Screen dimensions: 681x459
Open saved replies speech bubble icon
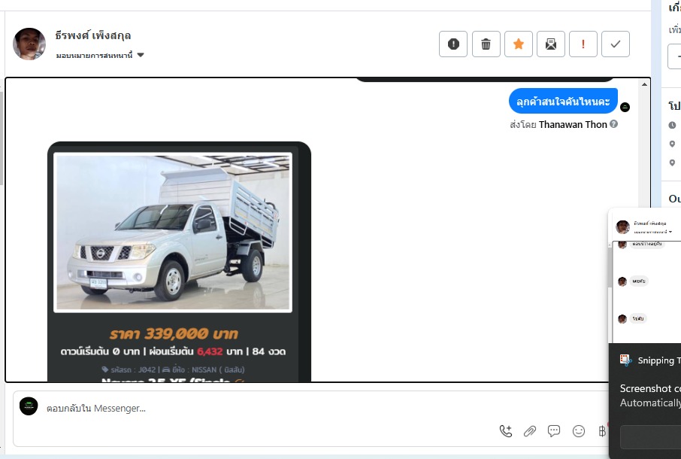pos(554,430)
